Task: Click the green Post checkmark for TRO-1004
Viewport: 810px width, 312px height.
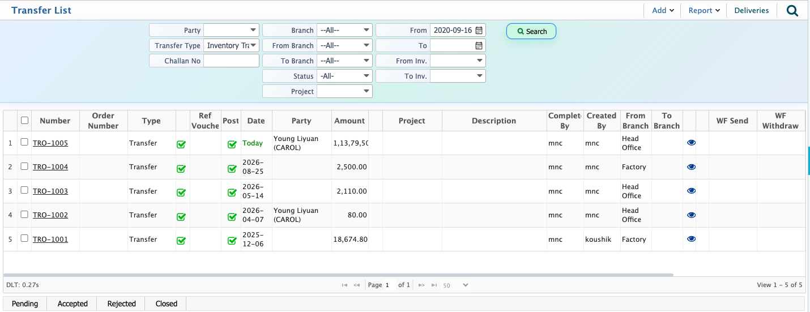Action: click(232, 168)
